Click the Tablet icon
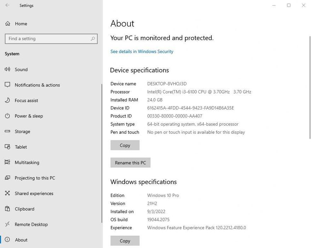Screen dimensions: 311x248 [7, 147]
